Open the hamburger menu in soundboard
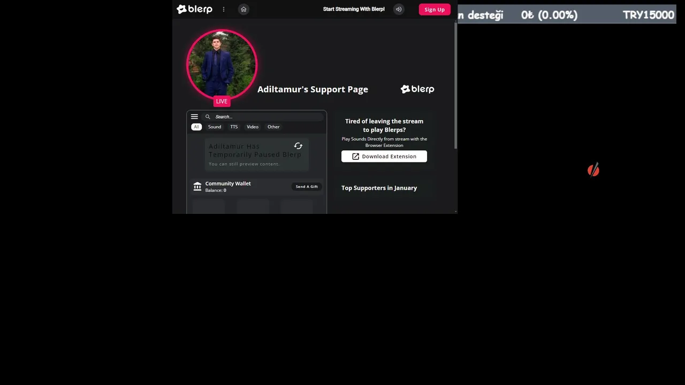This screenshot has height=385, width=685. point(194,117)
